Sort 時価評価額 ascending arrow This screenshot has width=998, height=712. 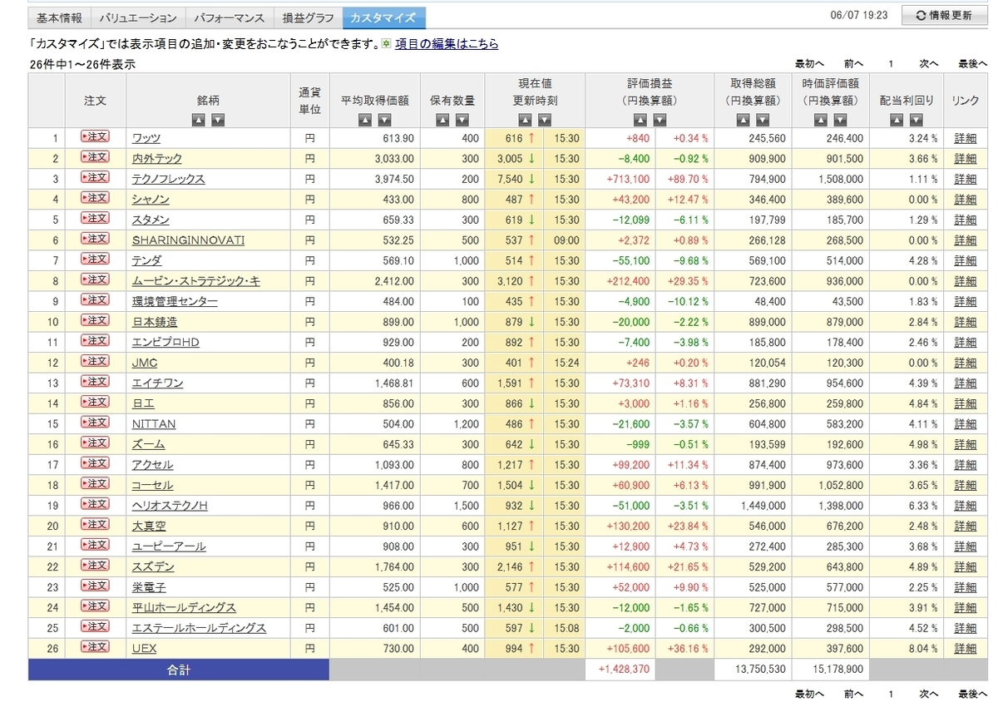point(821,120)
